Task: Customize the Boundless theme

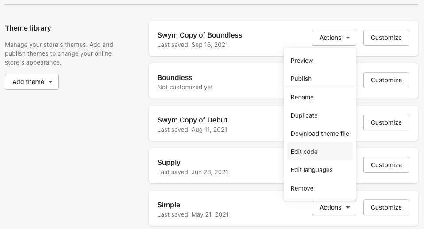Action: pos(386,80)
